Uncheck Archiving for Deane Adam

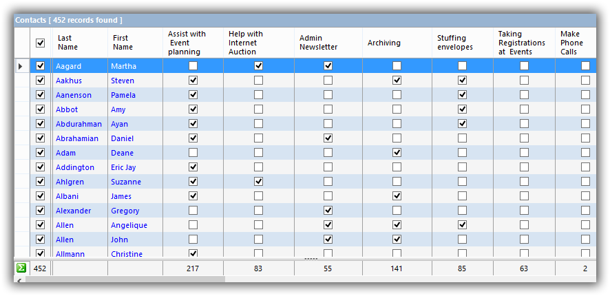397,153
